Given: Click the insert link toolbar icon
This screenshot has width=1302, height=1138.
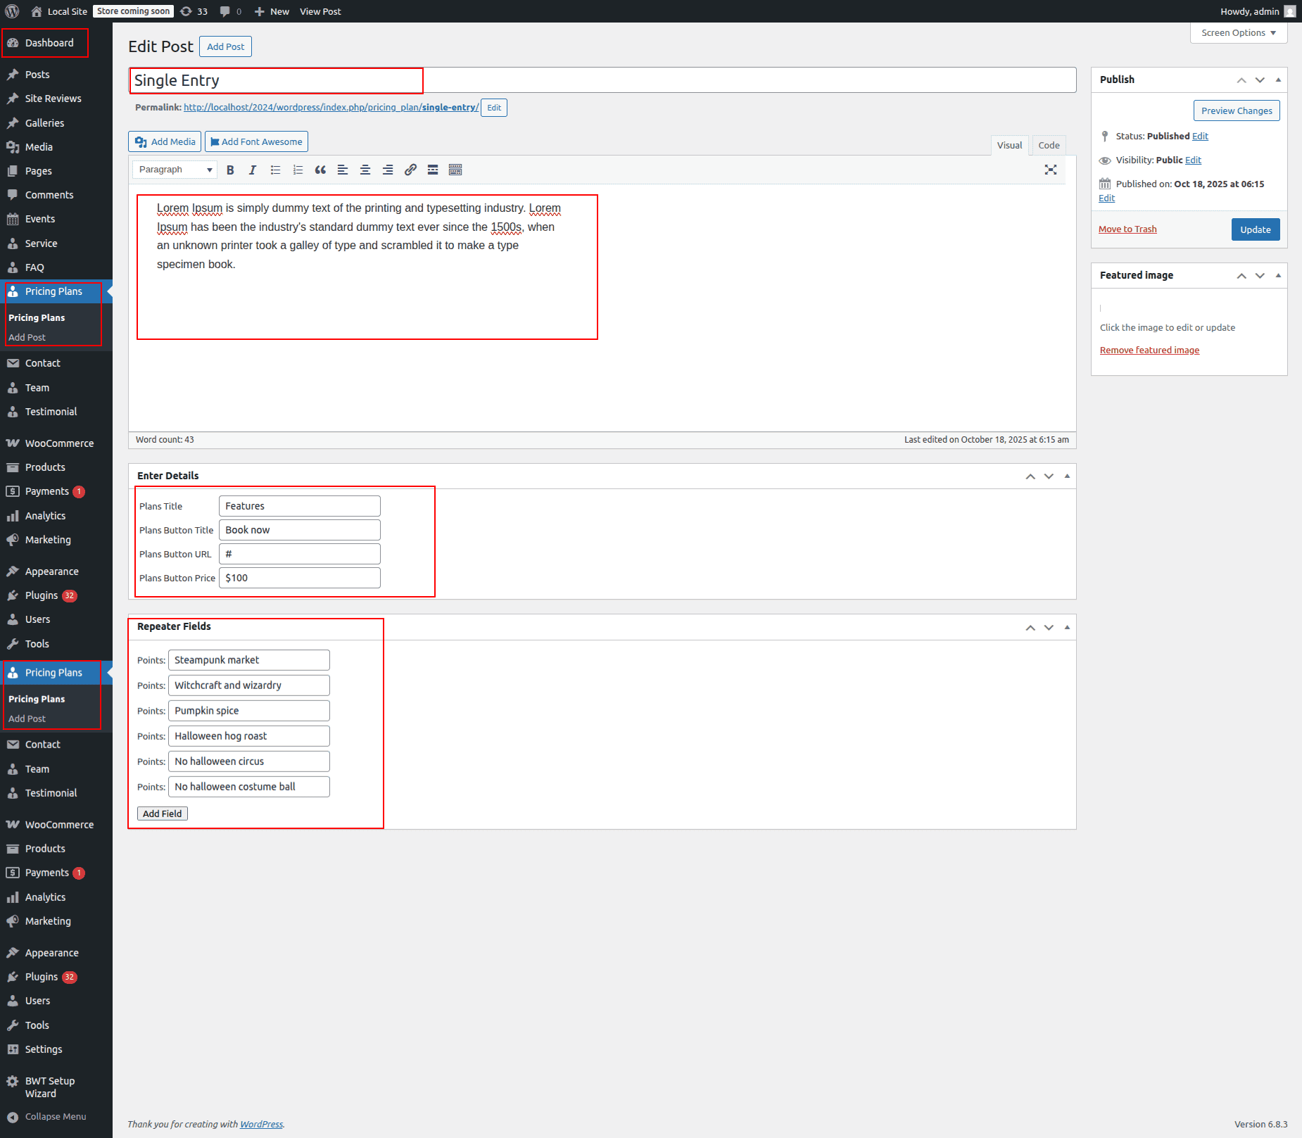Looking at the screenshot, I should point(410,170).
